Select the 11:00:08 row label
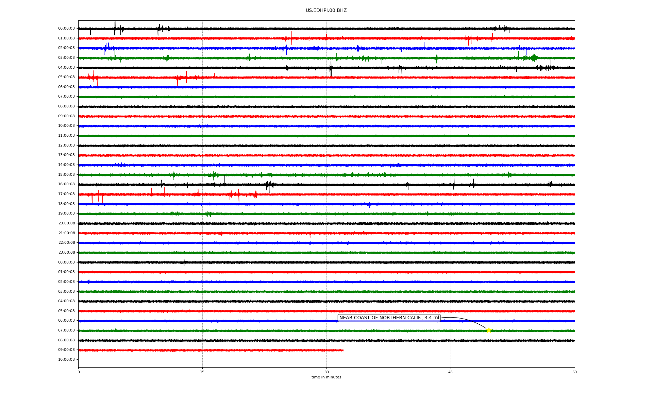This screenshot has width=653, height=408. coord(66,136)
